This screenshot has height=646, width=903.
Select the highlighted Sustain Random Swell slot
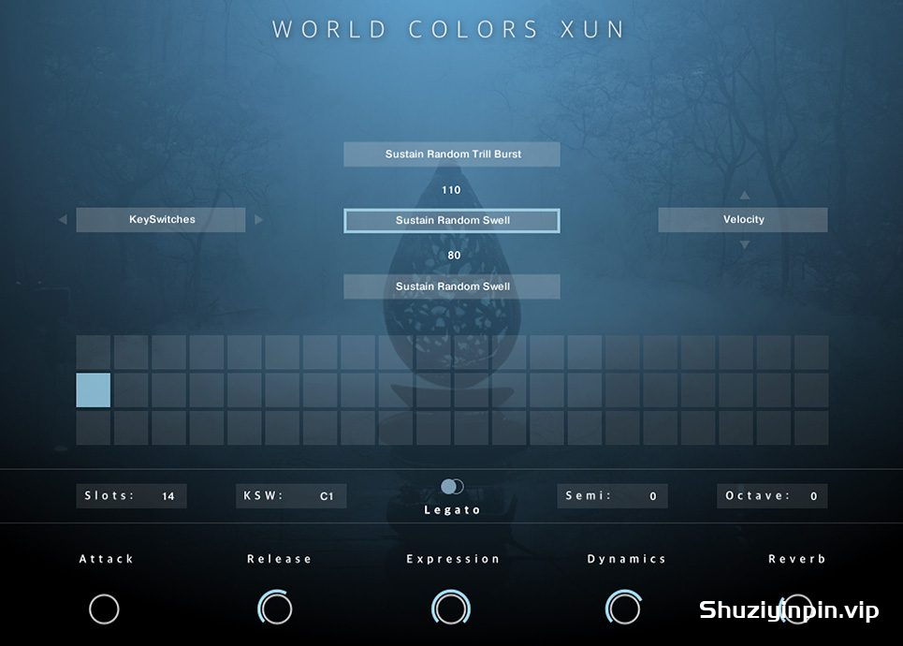[452, 221]
